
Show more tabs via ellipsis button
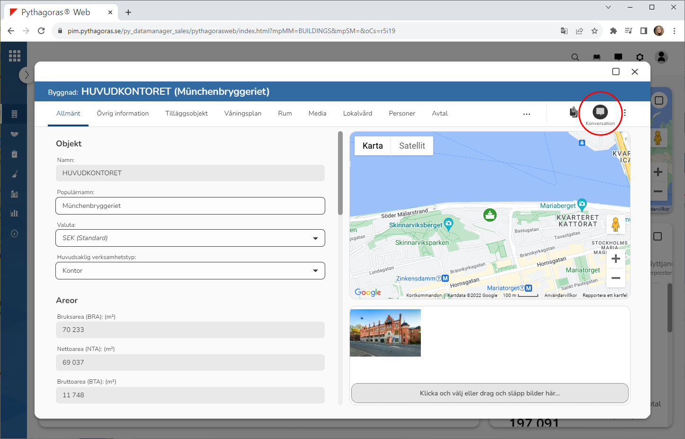click(x=526, y=114)
